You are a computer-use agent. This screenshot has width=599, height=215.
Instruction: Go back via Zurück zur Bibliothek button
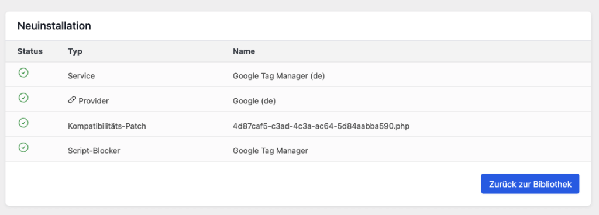(x=530, y=184)
